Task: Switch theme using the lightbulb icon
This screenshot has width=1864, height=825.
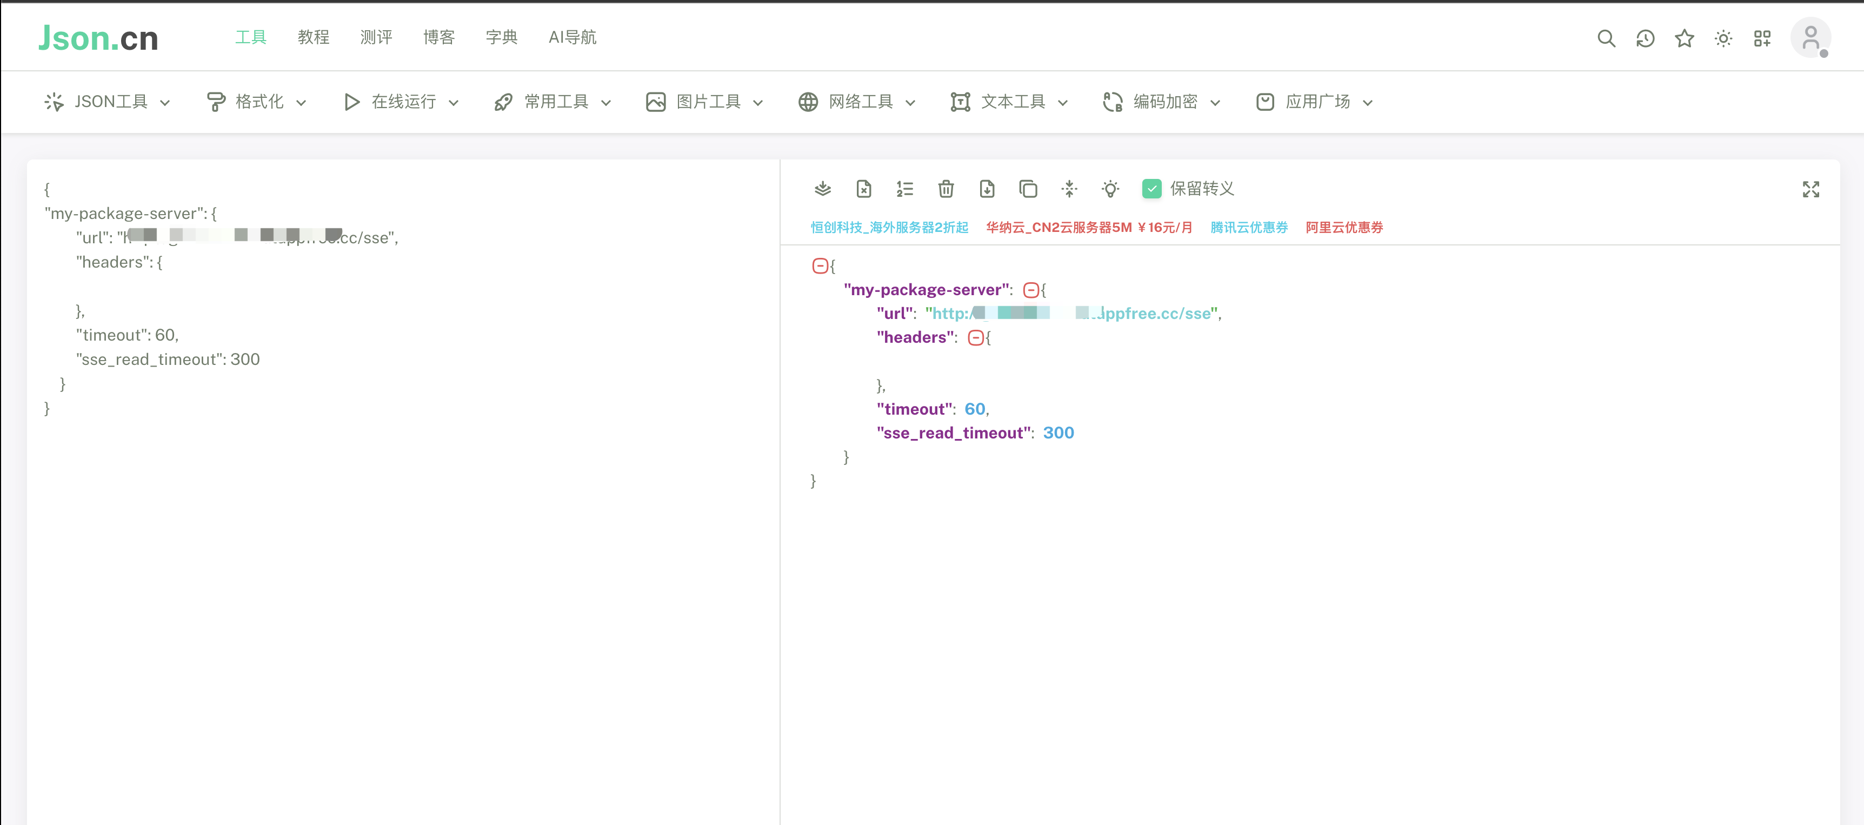Action: point(1110,189)
